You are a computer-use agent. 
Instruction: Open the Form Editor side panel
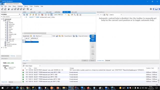point(93,45)
